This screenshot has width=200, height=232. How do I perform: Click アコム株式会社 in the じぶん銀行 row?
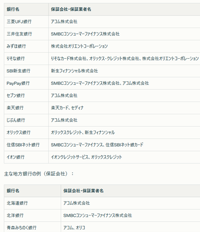(124, 120)
